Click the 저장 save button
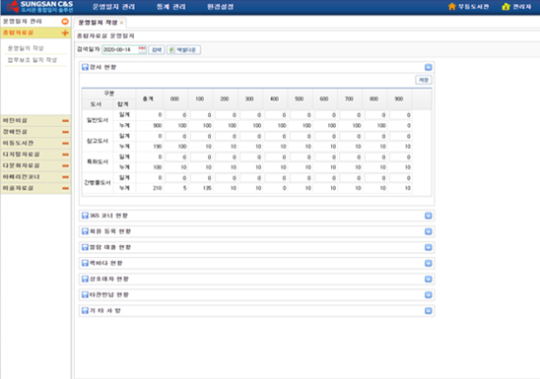 tap(424, 80)
